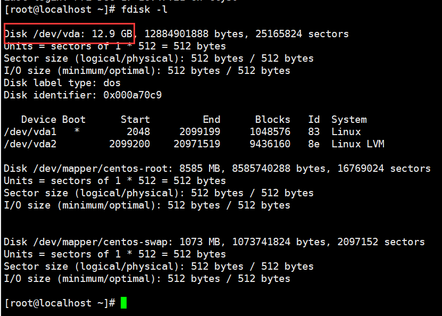Click the Device column header
442x316 pixels.
coord(38,120)
